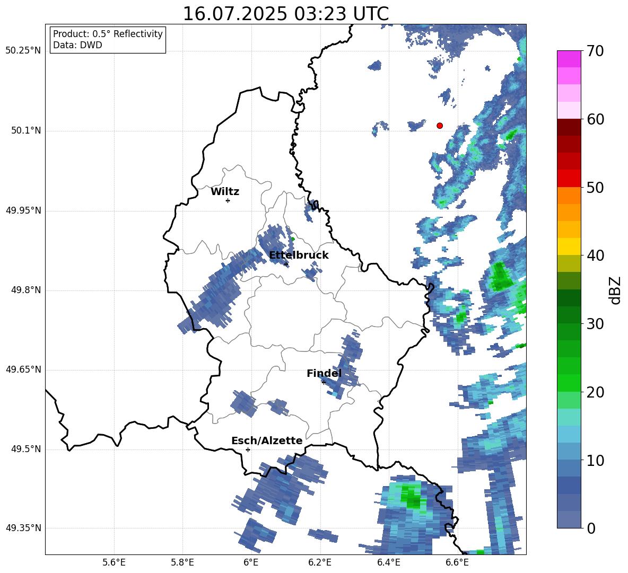Click the 50 value on the colorbar

595,187
